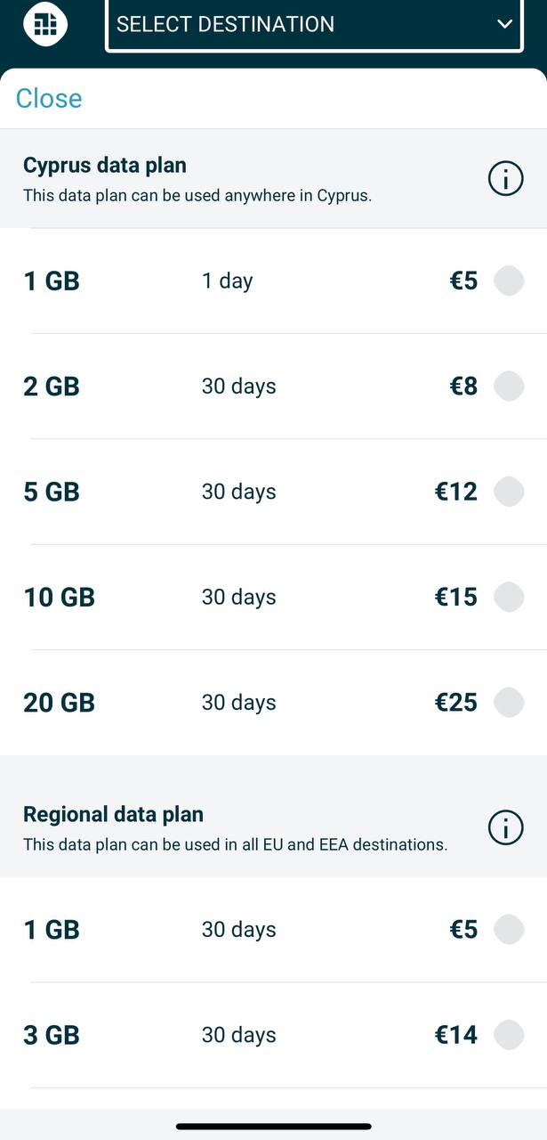Choose Cyprus 5 GB €12 radio button
Image resolution: width=547 pixels, height=1140 pixels.
509,492
